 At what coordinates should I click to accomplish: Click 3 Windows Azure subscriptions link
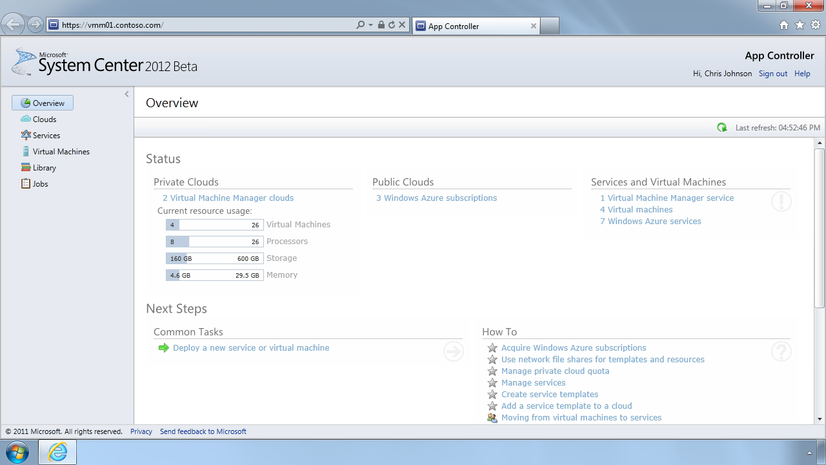coord(436,198)
